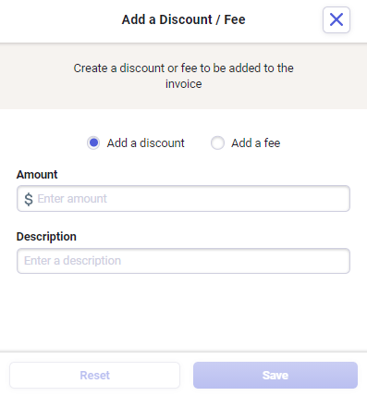This screenshot has height=396, width=367.
Task: Choose the Add a fee radio button
Action: 217,142
